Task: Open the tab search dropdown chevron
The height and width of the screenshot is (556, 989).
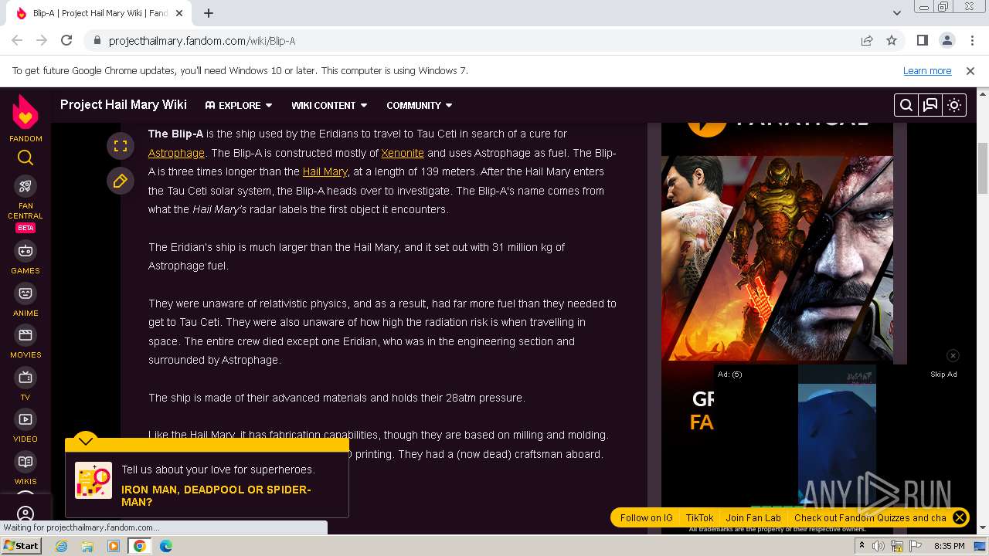Action: 897,13
